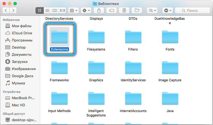The height and width of the screenshot is (125, 213).
Task: Select the Graphics folder icon
Action: pos(96,68)
